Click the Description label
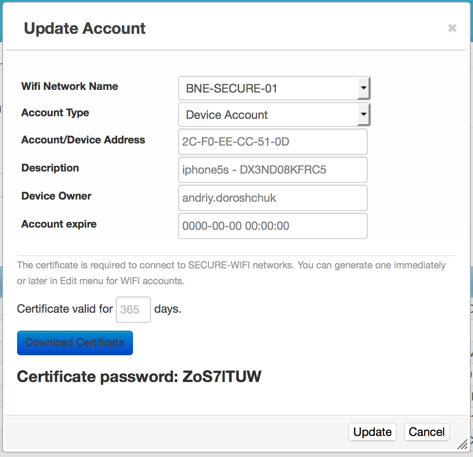 tap(50, 168)
